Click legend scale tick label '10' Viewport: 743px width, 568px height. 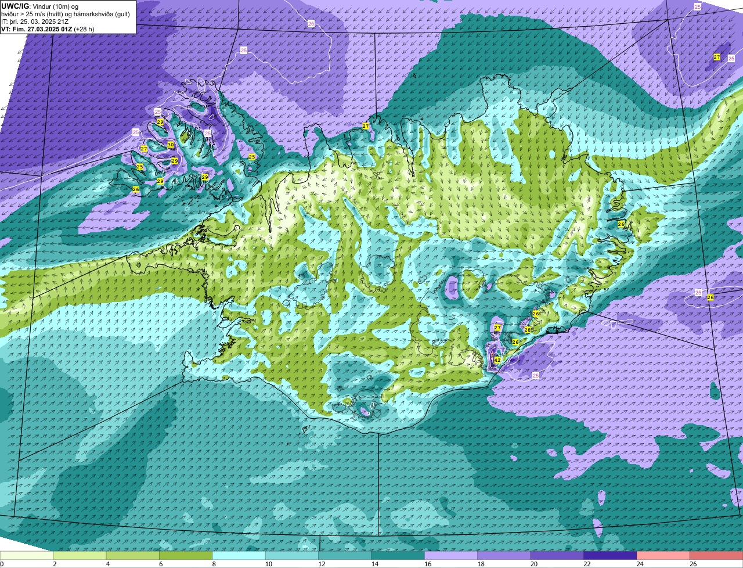(268, 564)
